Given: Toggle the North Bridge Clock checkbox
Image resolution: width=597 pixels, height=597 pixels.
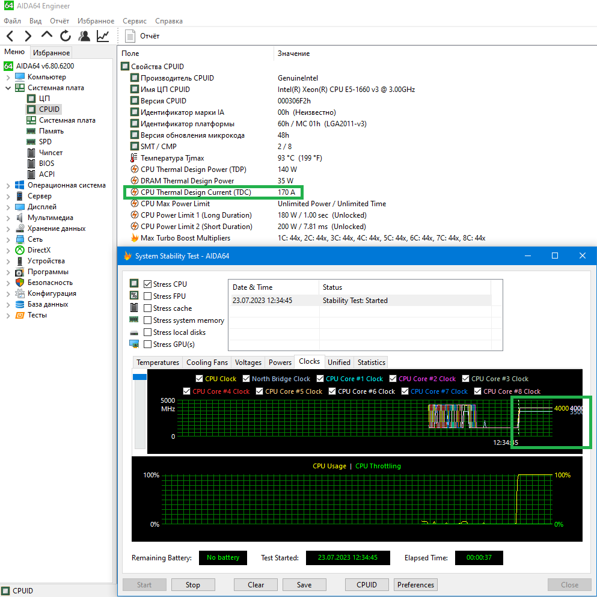Looking at the screenshot, I should point(246,378).
